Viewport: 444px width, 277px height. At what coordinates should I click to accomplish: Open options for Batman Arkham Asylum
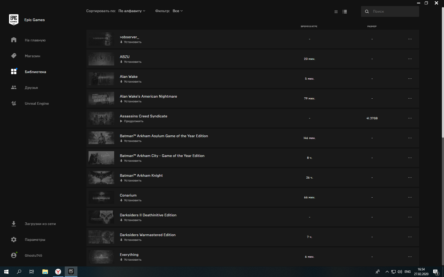coord(410,138)
